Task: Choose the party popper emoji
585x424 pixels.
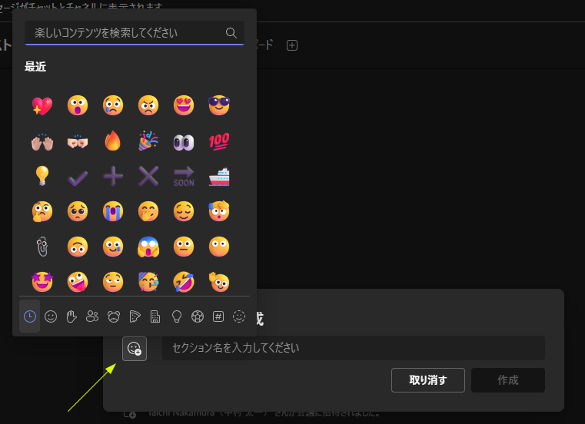Action: click(148, 141)
